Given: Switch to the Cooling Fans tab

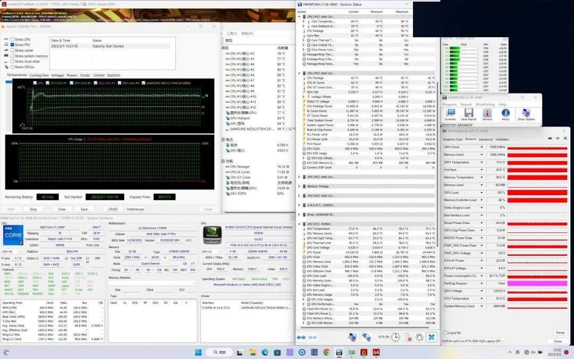Looking at the screenshot, I should click(x=39, y=75).
